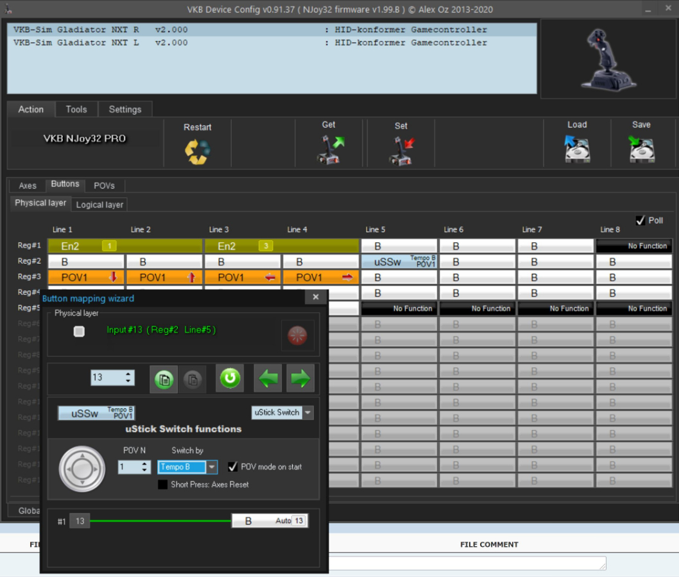Click the file comment text field
679x577 pixels.
pos(467,563)
